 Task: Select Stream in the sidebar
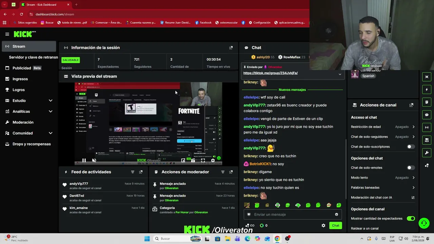tap(29, 46)
